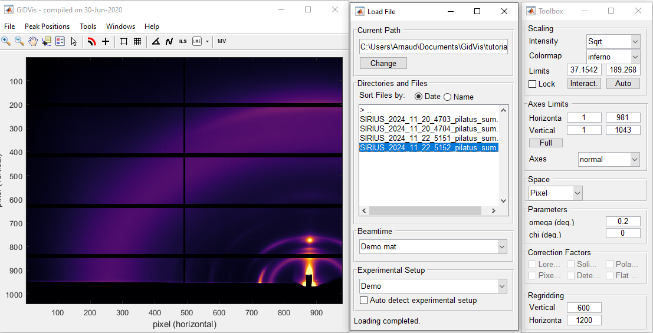Toggle Lorentz correction checkbox
This screenshot has width=653, height=333.
(532, 264)
